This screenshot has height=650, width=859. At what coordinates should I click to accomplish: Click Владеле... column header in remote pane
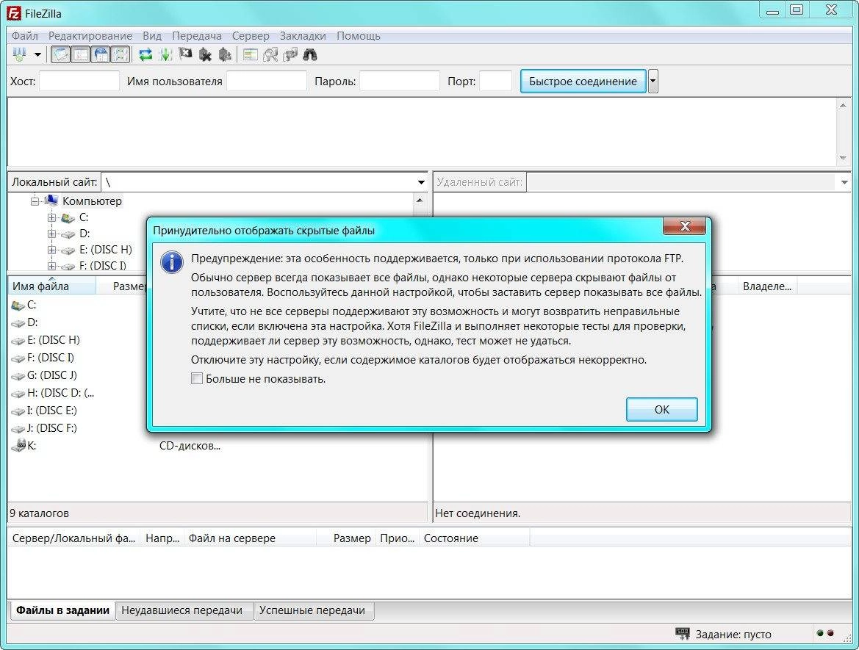767,286
